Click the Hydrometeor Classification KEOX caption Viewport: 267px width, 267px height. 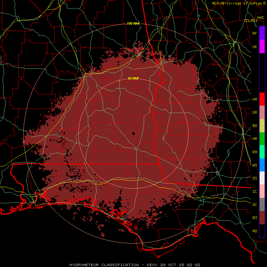tap(135, 265)
